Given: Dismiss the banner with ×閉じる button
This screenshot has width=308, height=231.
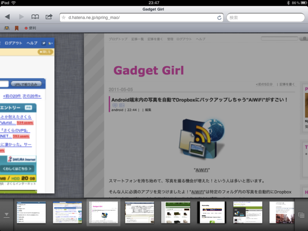Looking at the screenshot, I should pos(45,52).
